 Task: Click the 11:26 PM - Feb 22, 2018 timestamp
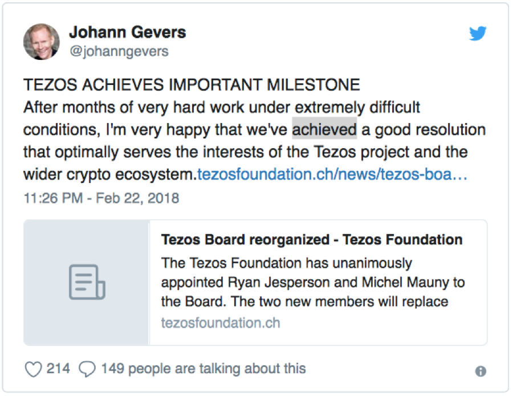tap(101, 198)
